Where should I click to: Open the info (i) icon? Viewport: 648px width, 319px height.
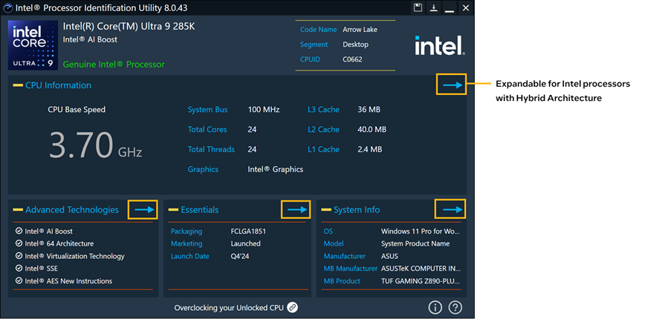point(435,307)
